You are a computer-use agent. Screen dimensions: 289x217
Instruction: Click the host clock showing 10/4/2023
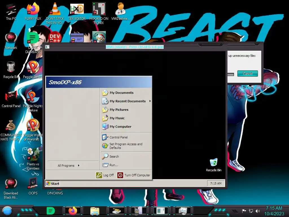[274, 211]
